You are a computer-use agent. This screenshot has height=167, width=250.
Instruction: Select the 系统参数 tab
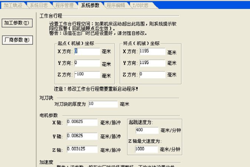pos(90,5)
